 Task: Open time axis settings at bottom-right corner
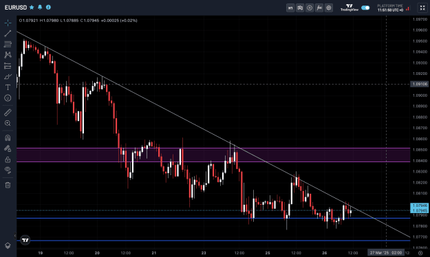420,253
